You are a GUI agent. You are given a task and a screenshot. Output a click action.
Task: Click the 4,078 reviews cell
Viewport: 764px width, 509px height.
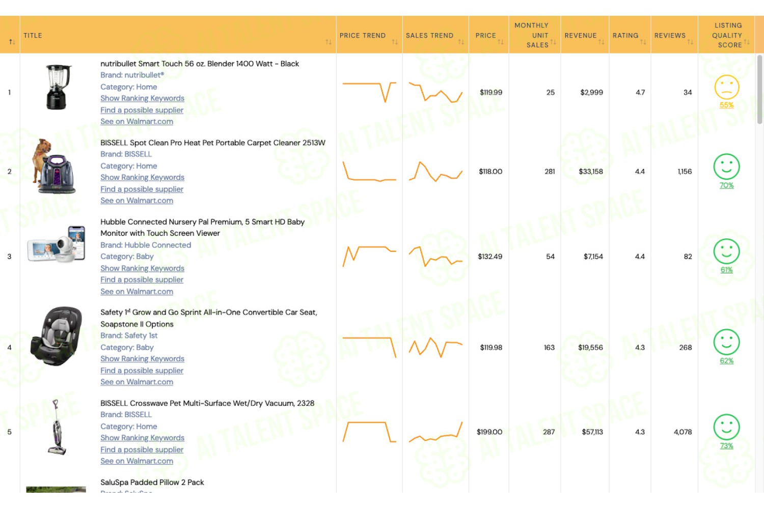click(x=683, y=432)
